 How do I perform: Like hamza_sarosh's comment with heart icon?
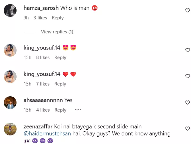point(188,10)
